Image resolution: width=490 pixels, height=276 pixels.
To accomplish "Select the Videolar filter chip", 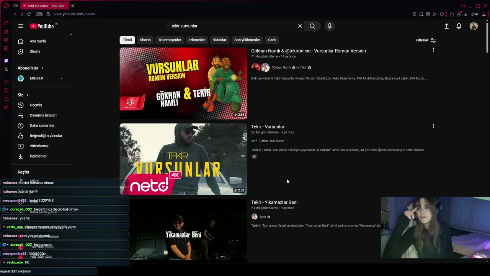I will pyautogui.click(x=220, y=40).
